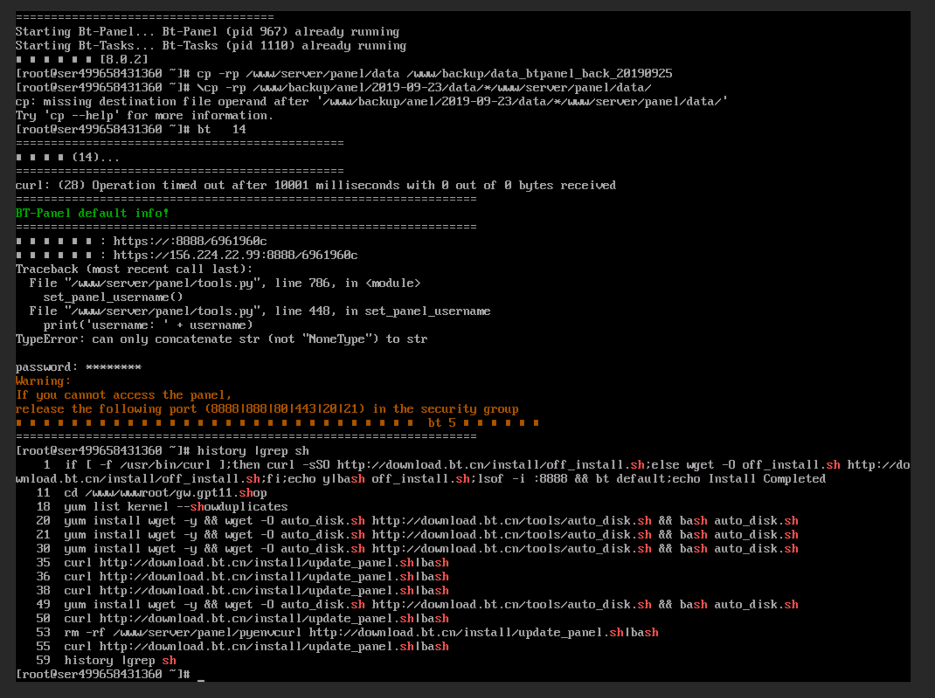Screen dimensions: 935x698
Task: Click history entry 50 curl update_panel.sh
Action: pos(242,618)
